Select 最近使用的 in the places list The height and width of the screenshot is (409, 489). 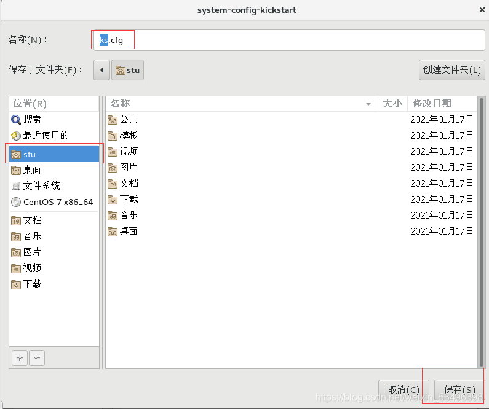tap(46, 136)
